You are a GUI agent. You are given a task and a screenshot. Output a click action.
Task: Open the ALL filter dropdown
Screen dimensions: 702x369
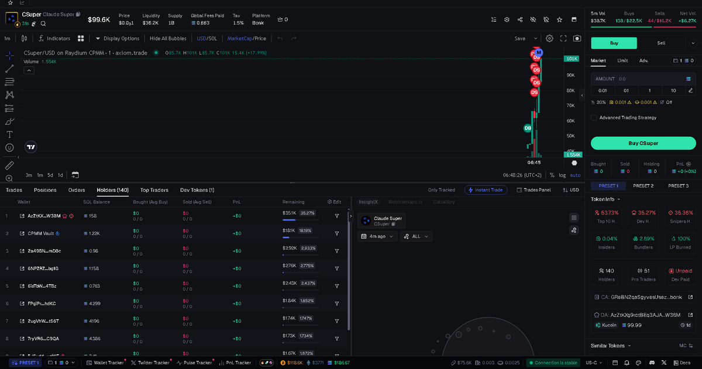coord(417,236)
